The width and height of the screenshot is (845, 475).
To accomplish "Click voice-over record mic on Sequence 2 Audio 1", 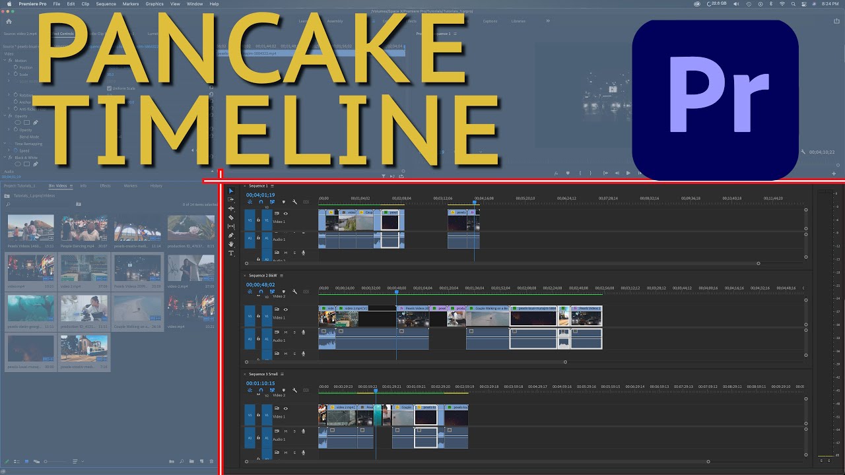I will [x=304, y=332].
